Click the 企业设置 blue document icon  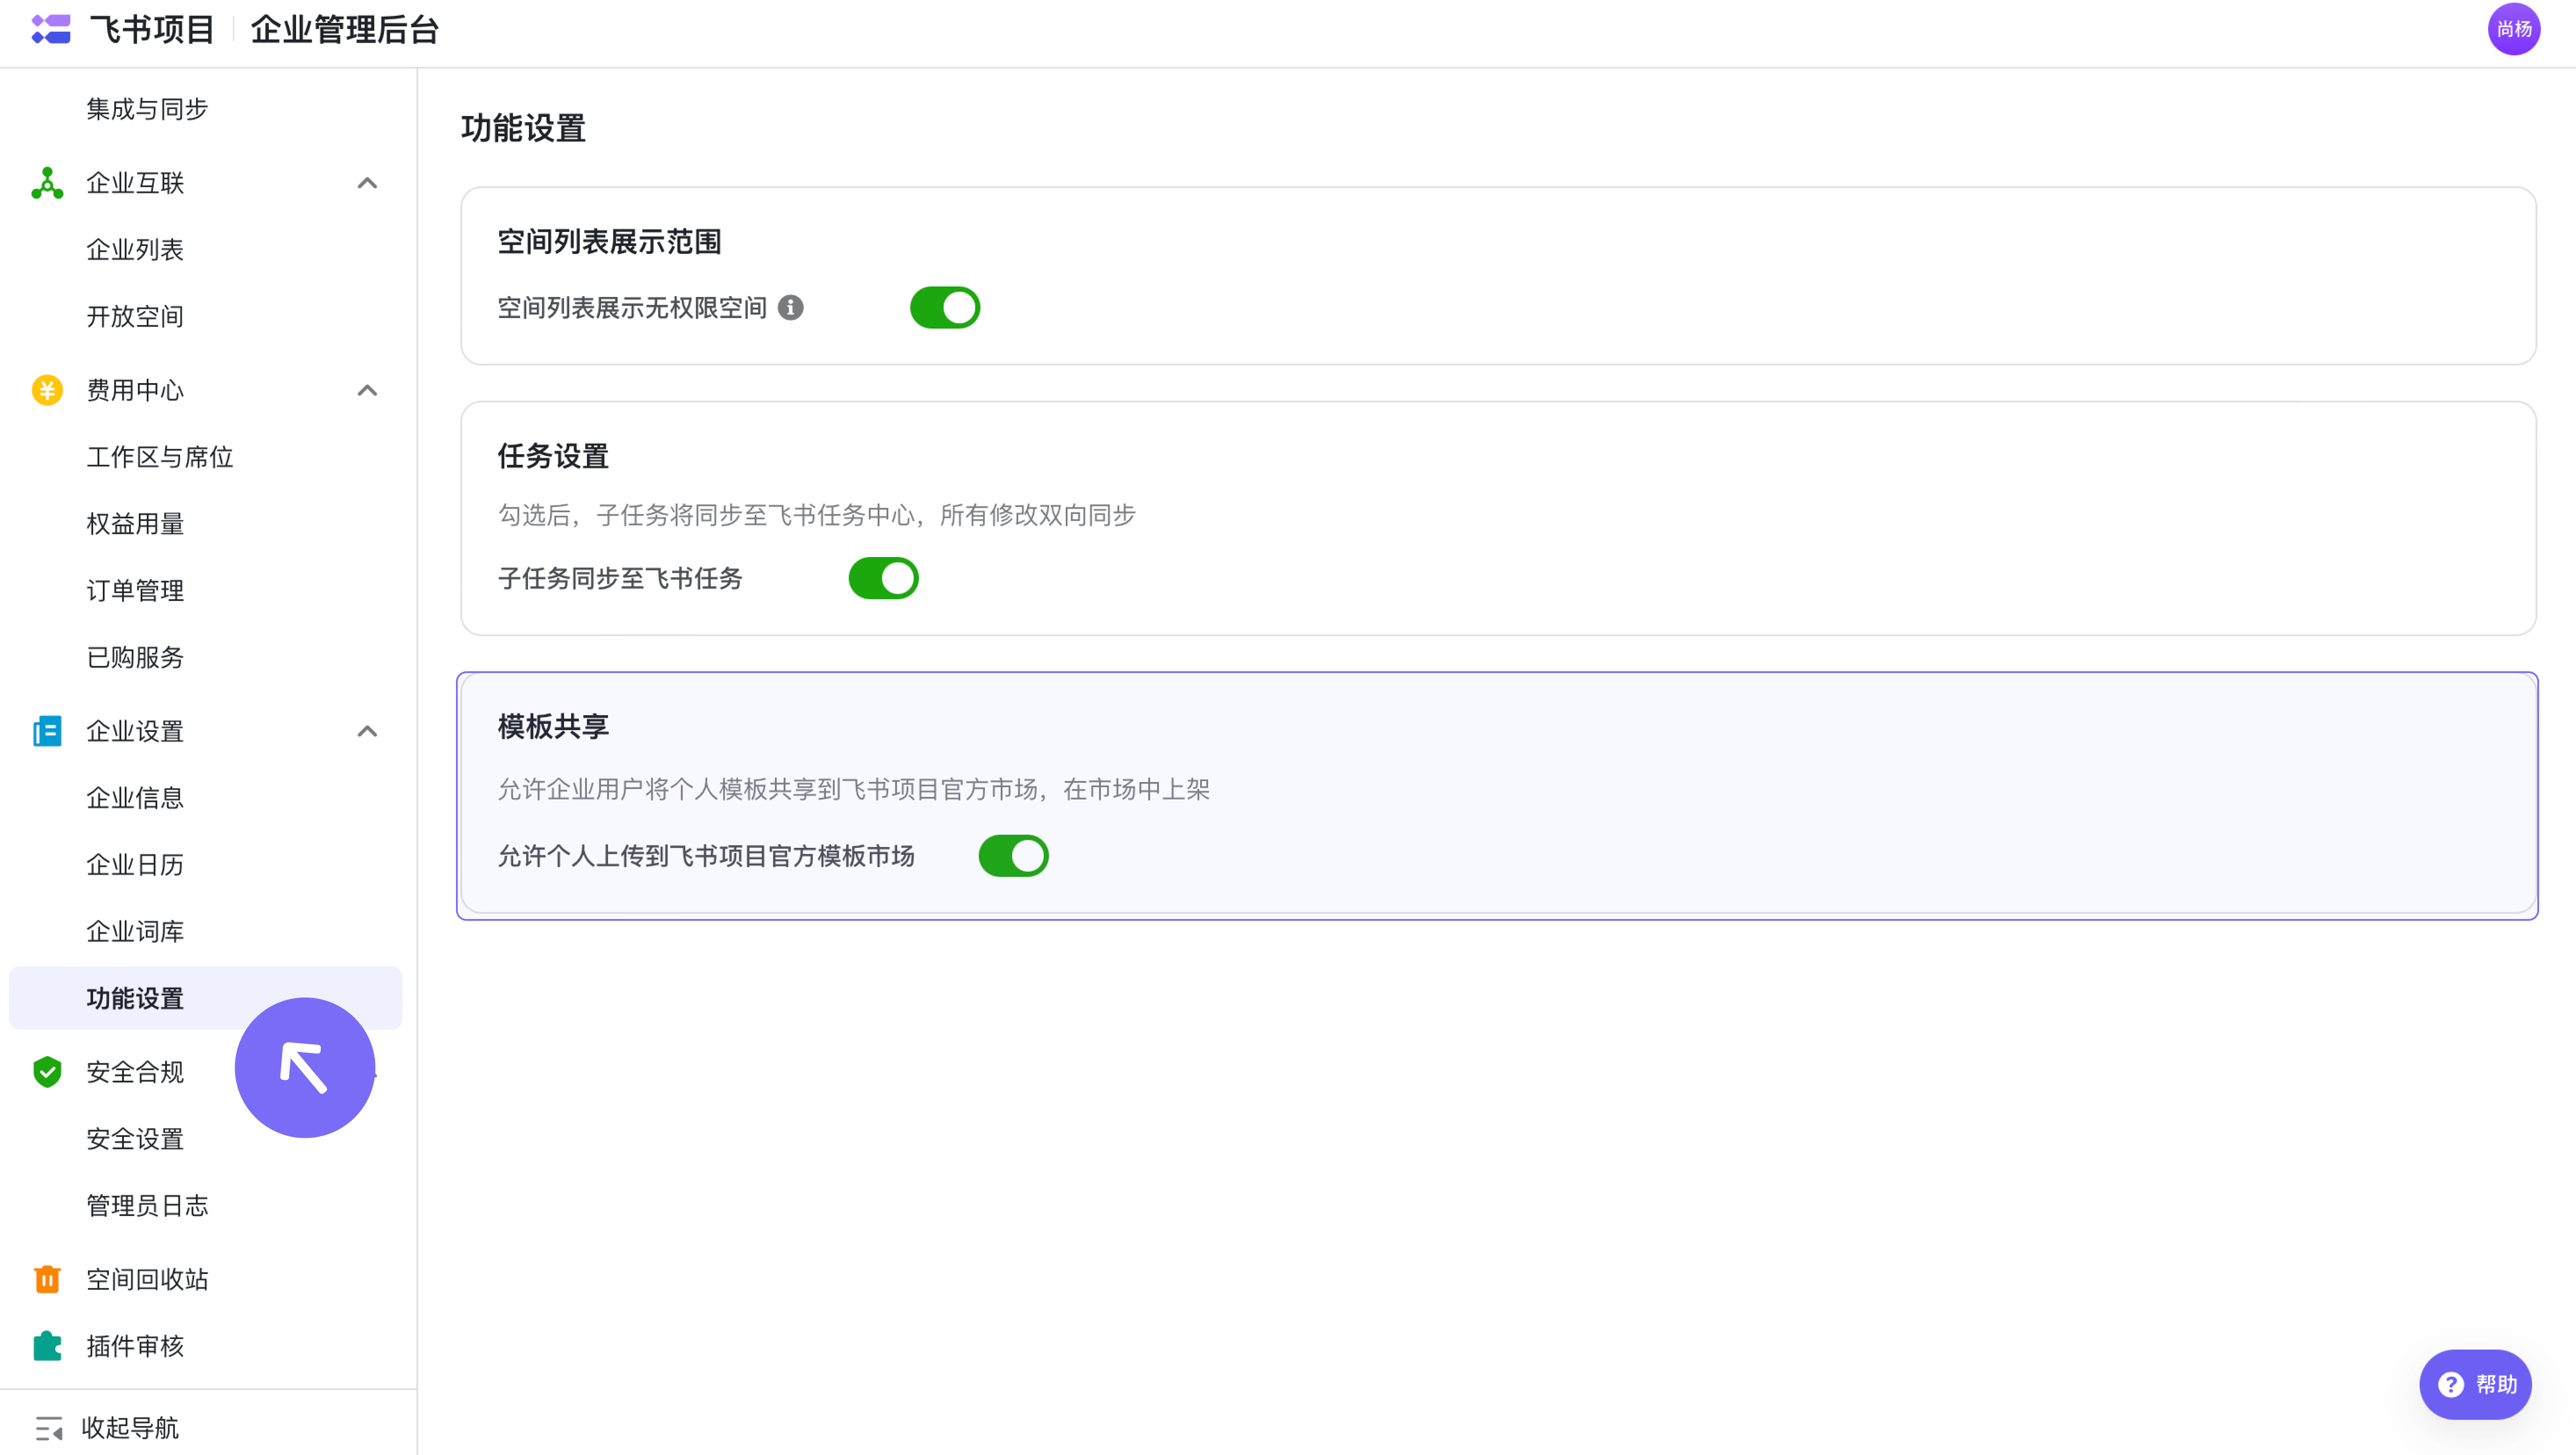[47, 731]
